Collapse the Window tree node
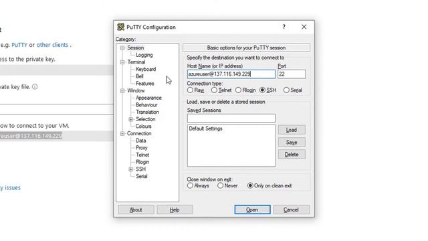This screenshot has width=428, height=241. click(x=122, y=91)
